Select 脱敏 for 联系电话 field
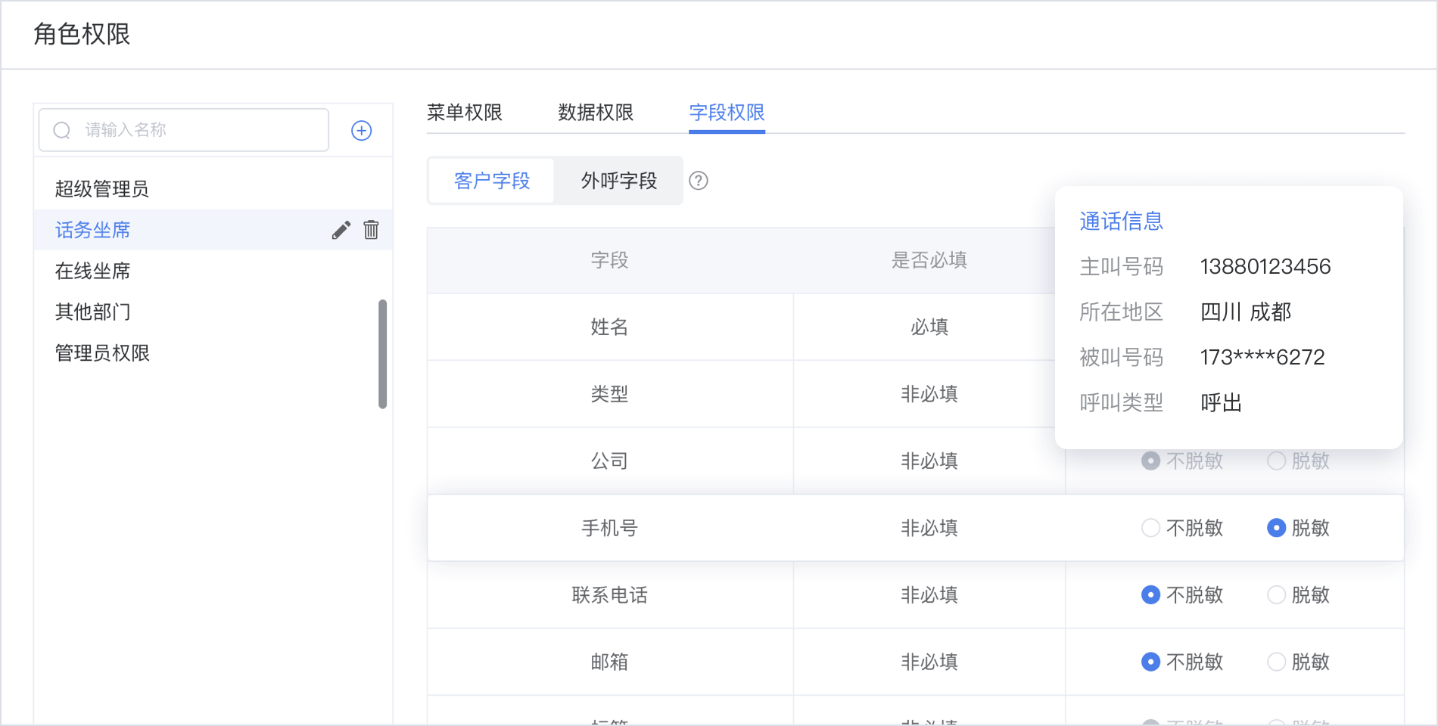1438x726 pixels. [x=1276, y=595]
